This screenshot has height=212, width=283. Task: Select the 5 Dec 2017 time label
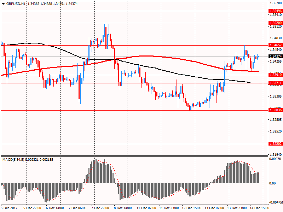coord(9,208)
